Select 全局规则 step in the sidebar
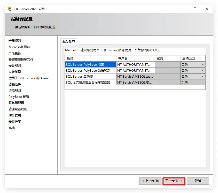This screenshot has height=193, width=218. tap(15, 41)
